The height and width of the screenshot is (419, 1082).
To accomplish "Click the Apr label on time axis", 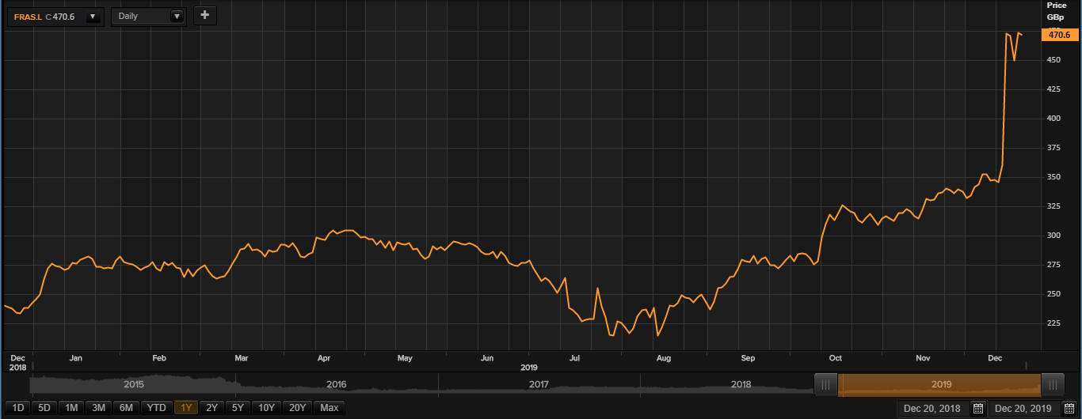I will [x=324, y=358].
